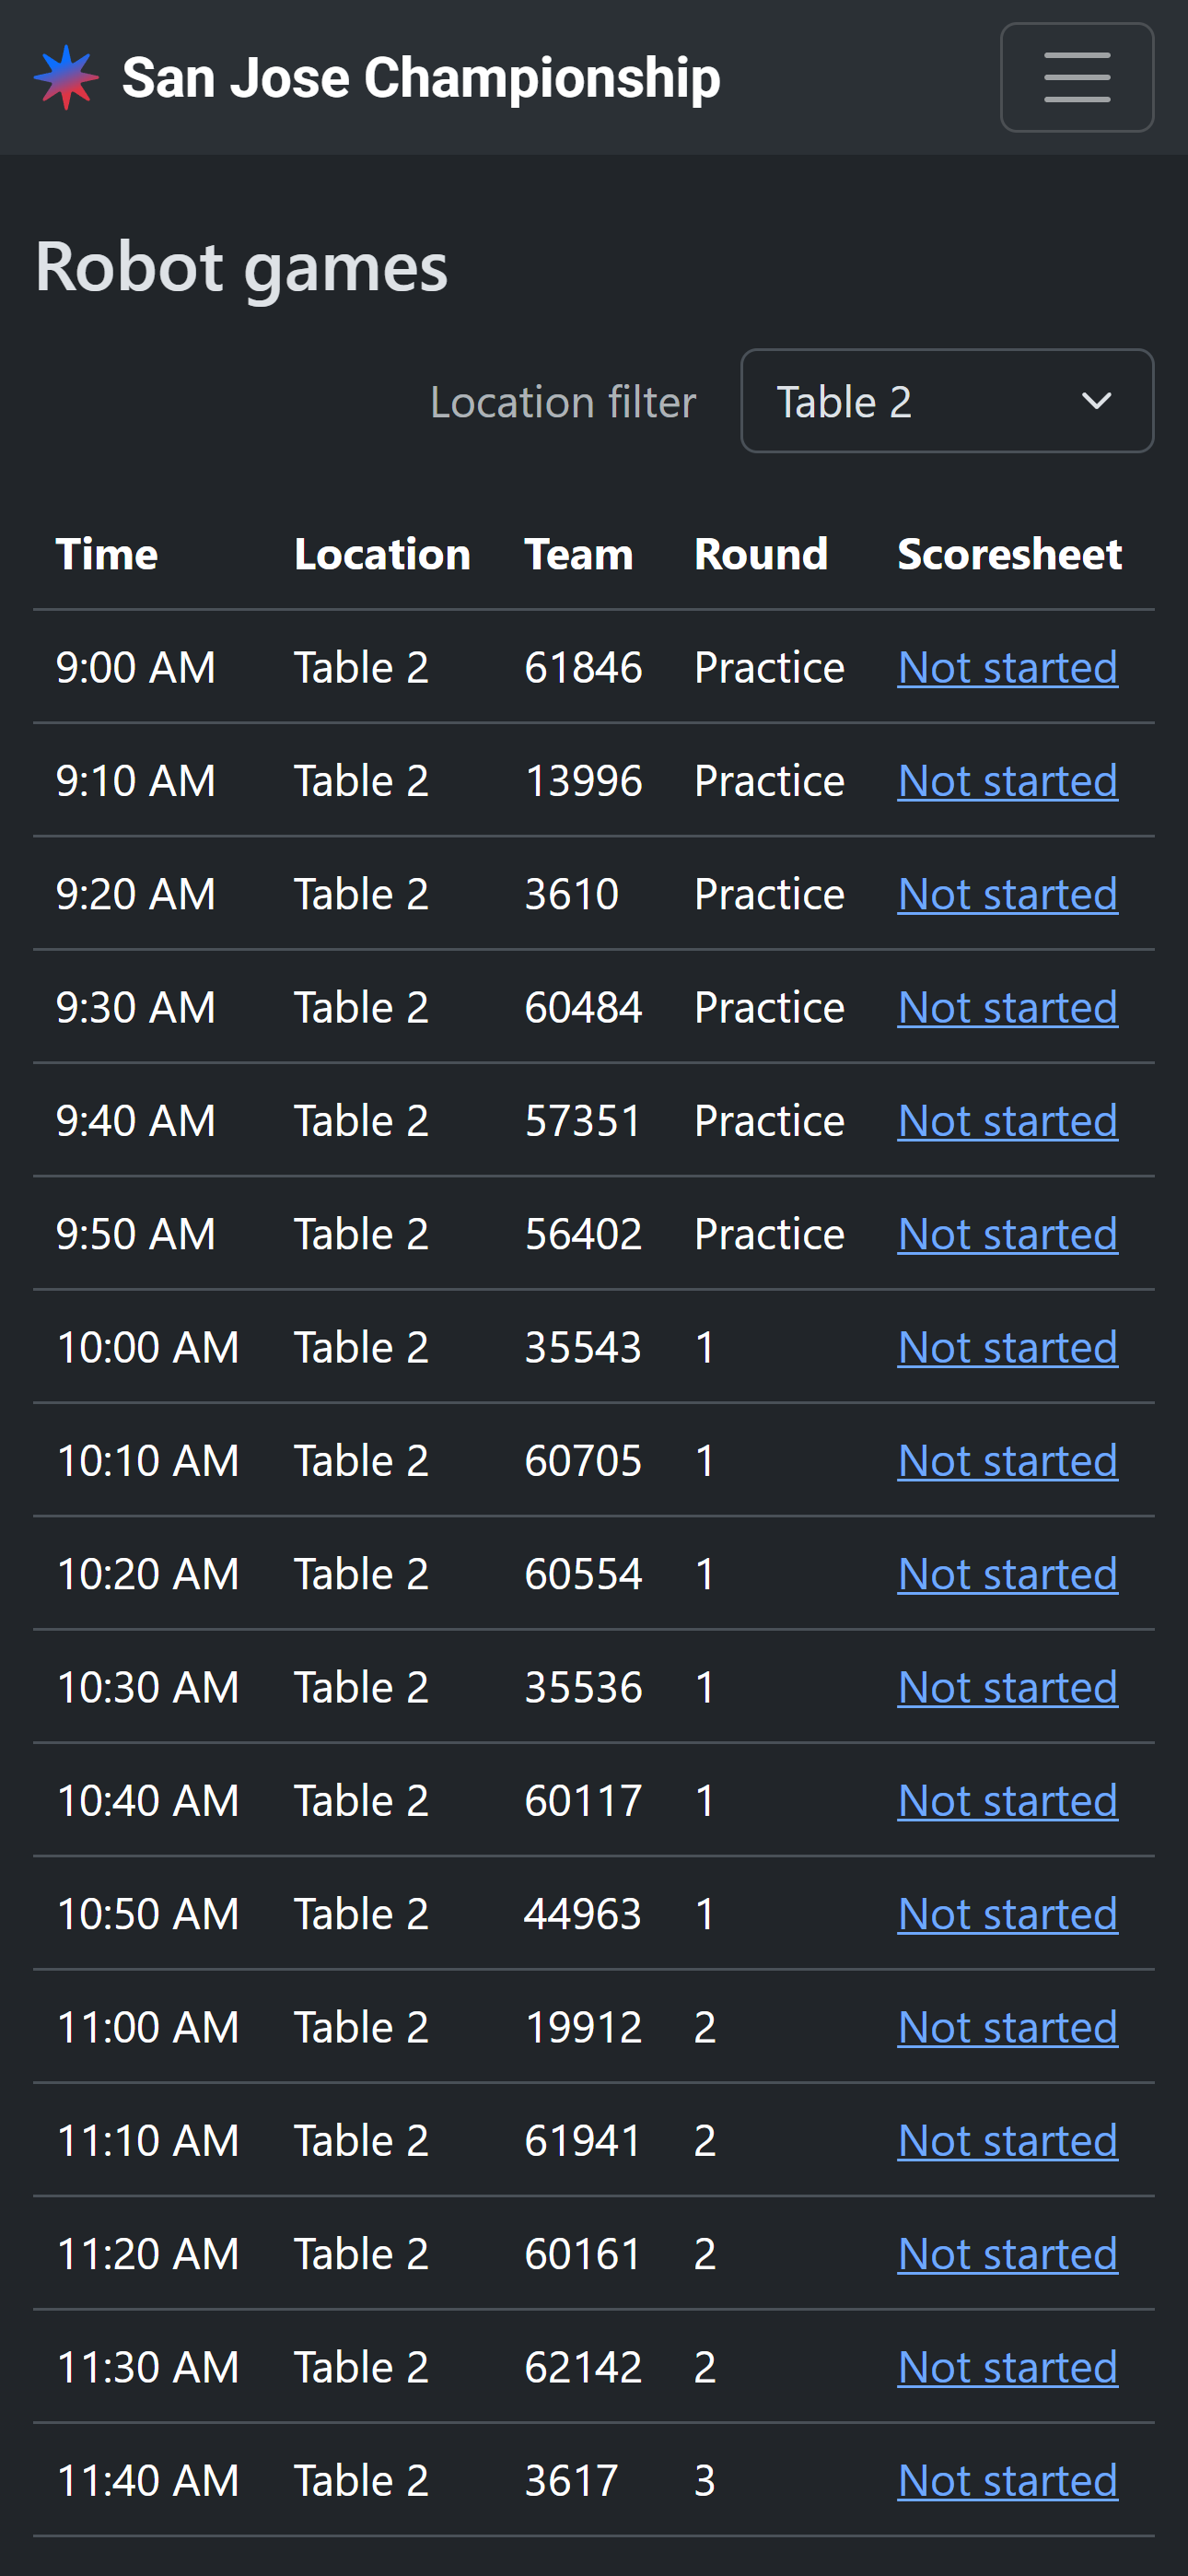Open scoresheet for team 35536
Image resolution: width=1188 pixels, height=2576 pixels.
(1007, 1687)
